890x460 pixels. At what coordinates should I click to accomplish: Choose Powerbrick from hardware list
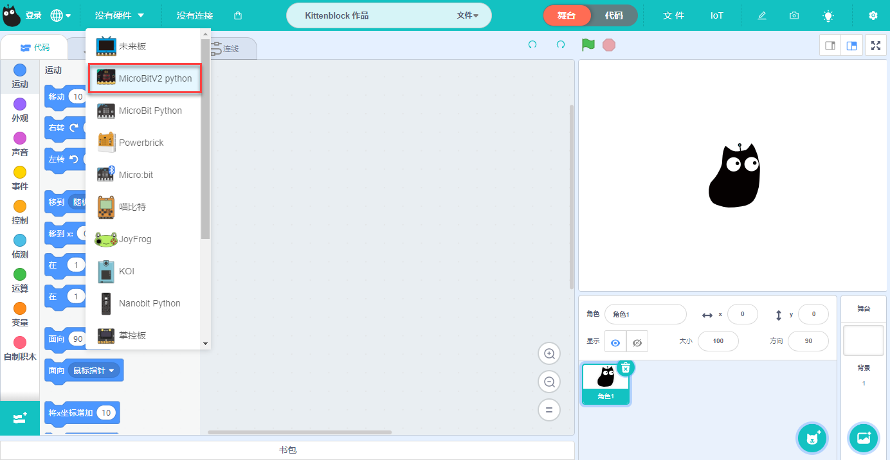143,143
